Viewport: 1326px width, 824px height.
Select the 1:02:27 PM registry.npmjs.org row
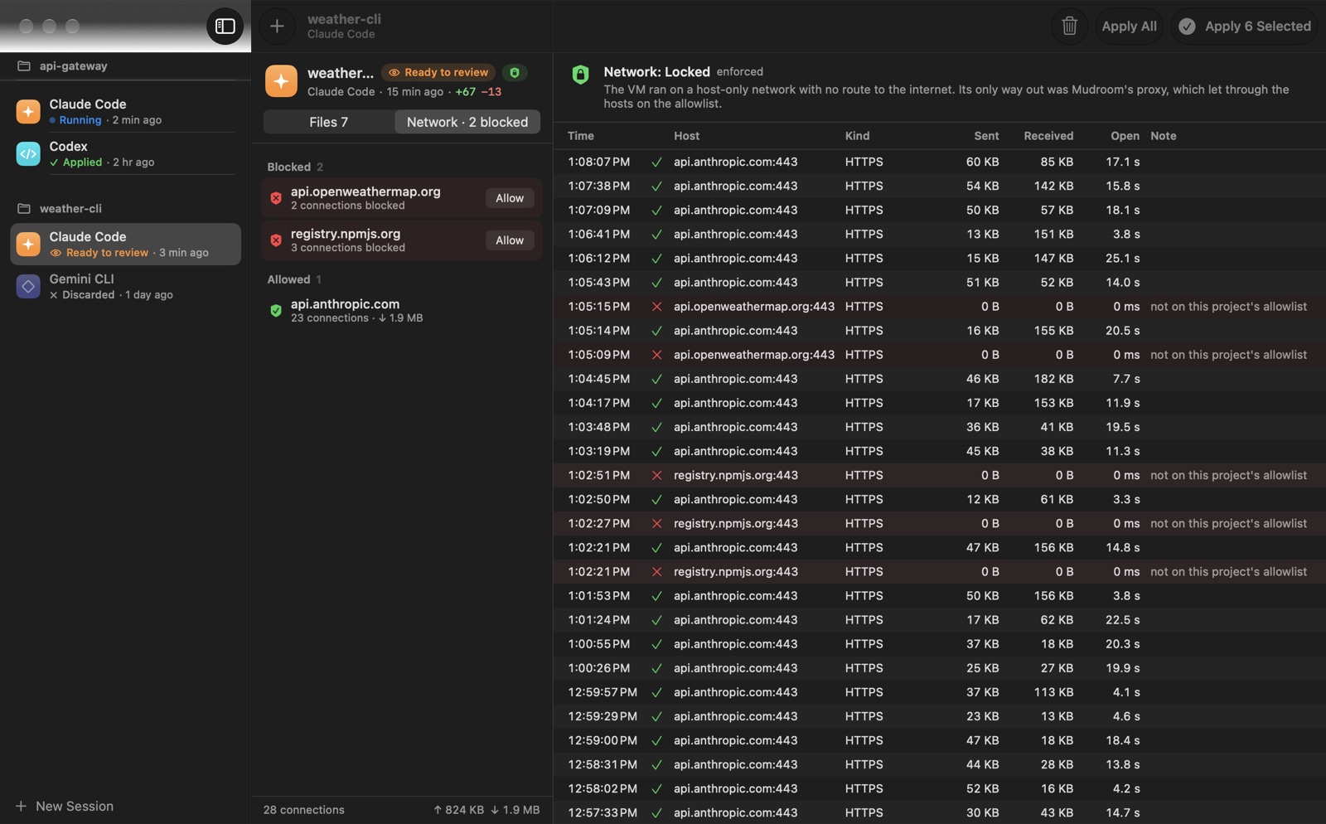tap(939, 524)
